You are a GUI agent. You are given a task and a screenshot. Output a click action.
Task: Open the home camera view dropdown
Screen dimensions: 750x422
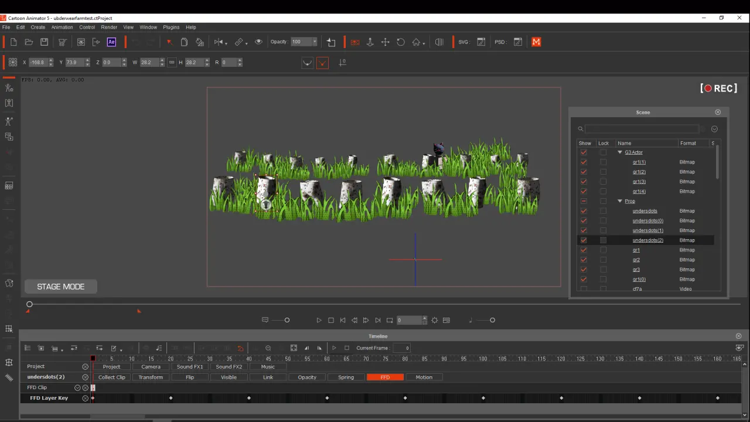tap(425, 43)
